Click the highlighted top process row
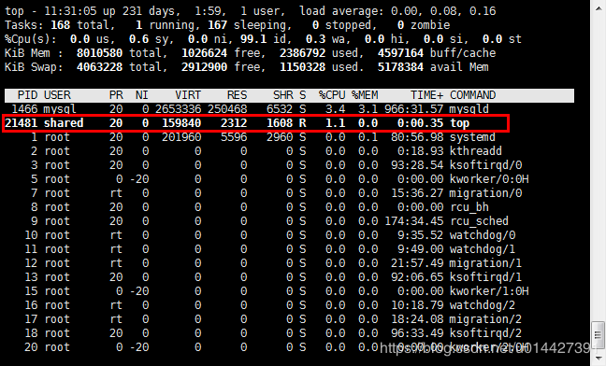 pyautogui.click(x=256, y=123)
